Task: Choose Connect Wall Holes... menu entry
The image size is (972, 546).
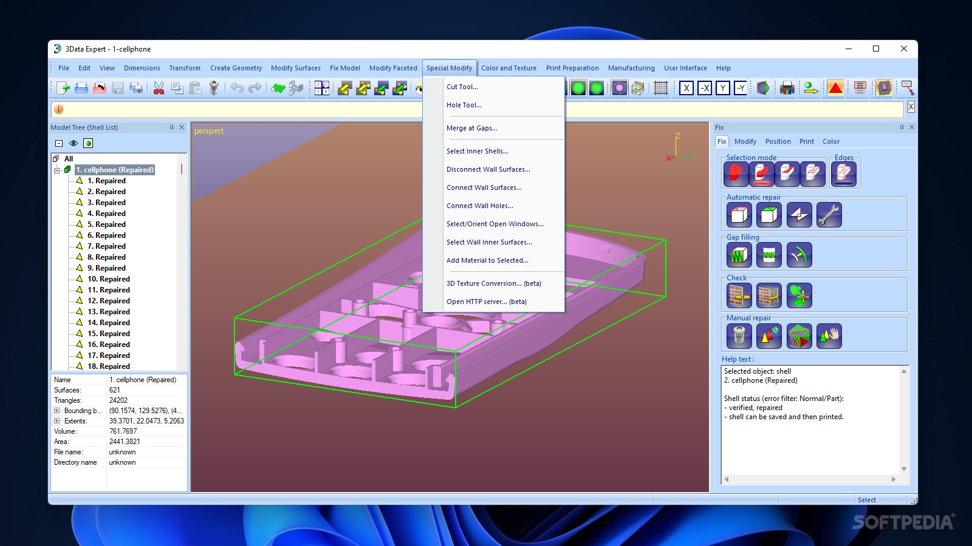Action: tap(480, 206)
